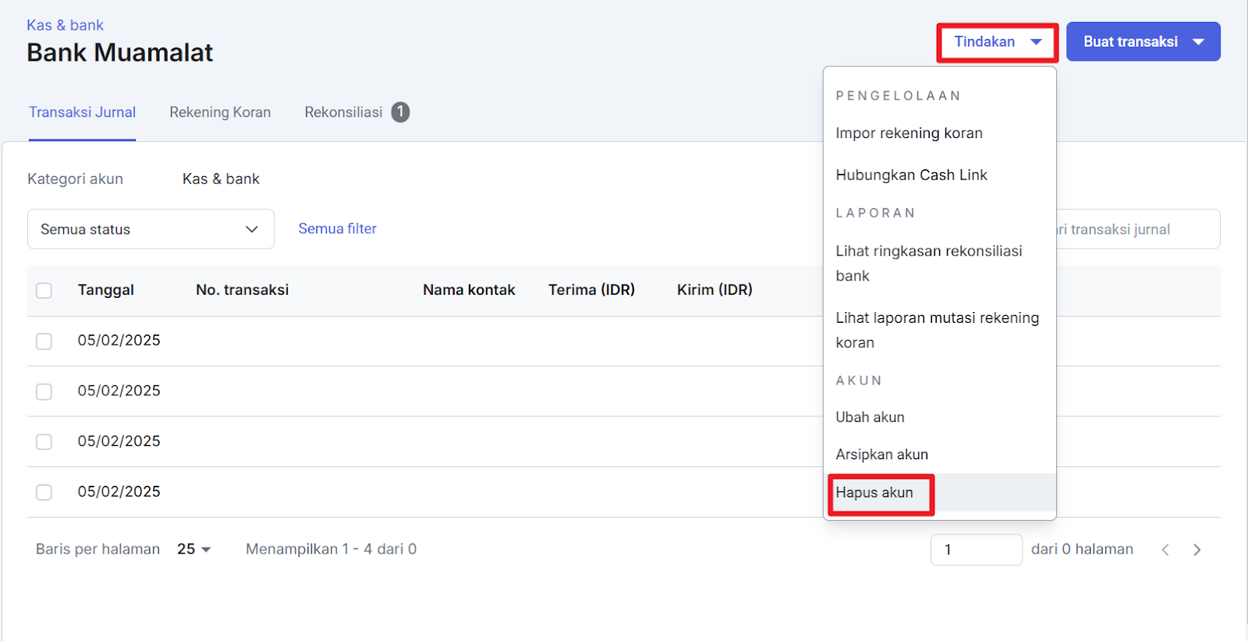Image resolution: width=1248 pixels, height=641 pixels.
Task: Open the Semua filter link
Action: coord(337,228)
